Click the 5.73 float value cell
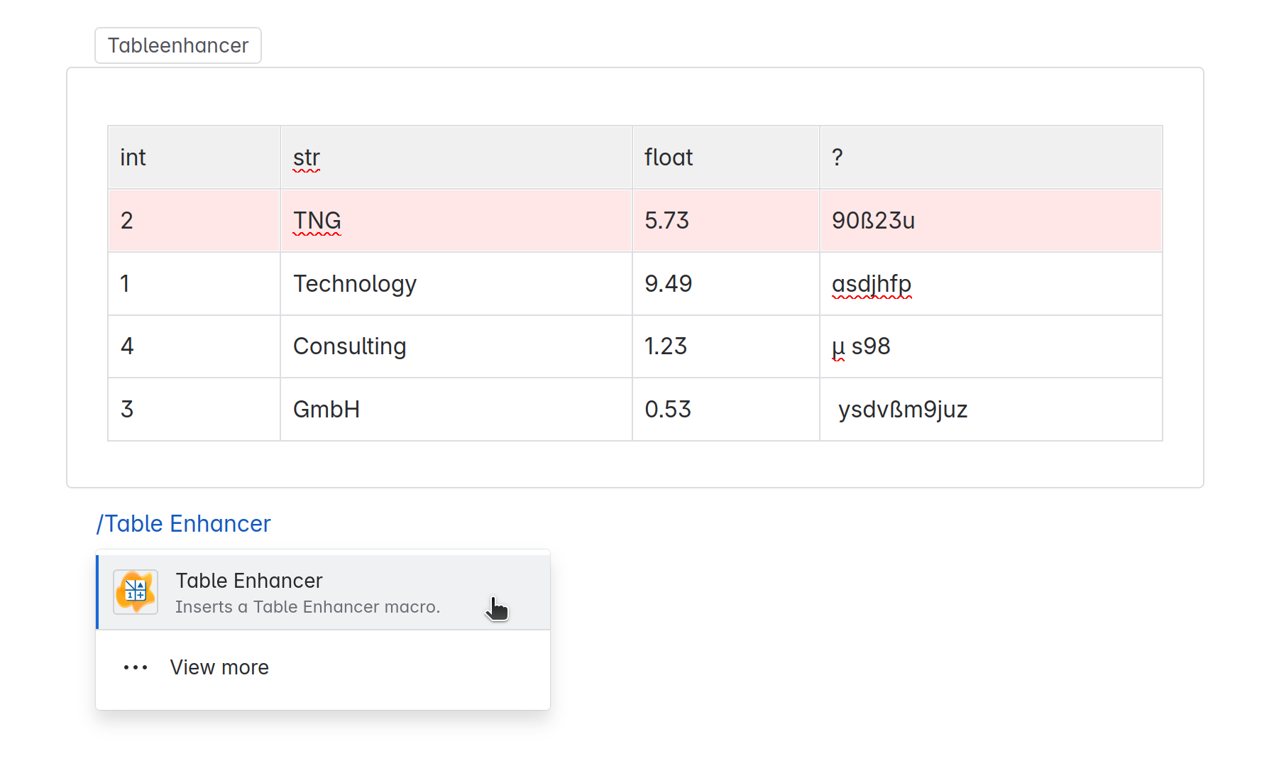 pyautogui.click(x=666, y=221)
